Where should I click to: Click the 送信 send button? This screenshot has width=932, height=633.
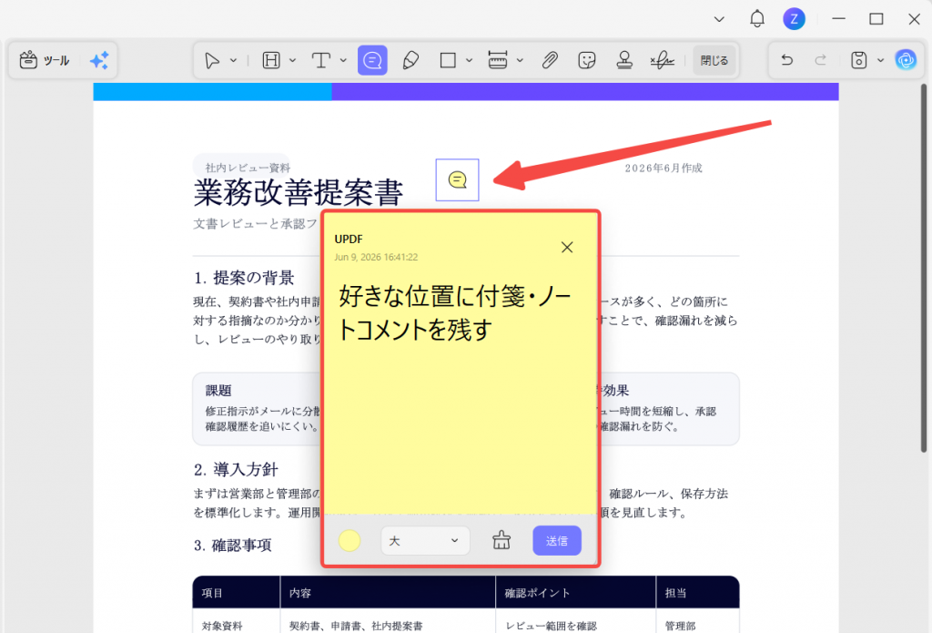[x=557, y=541]
